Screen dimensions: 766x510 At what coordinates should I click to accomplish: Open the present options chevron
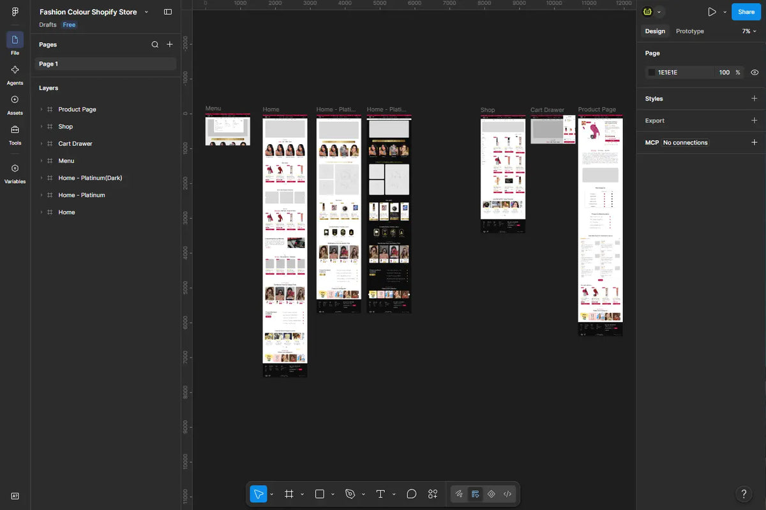725,12
